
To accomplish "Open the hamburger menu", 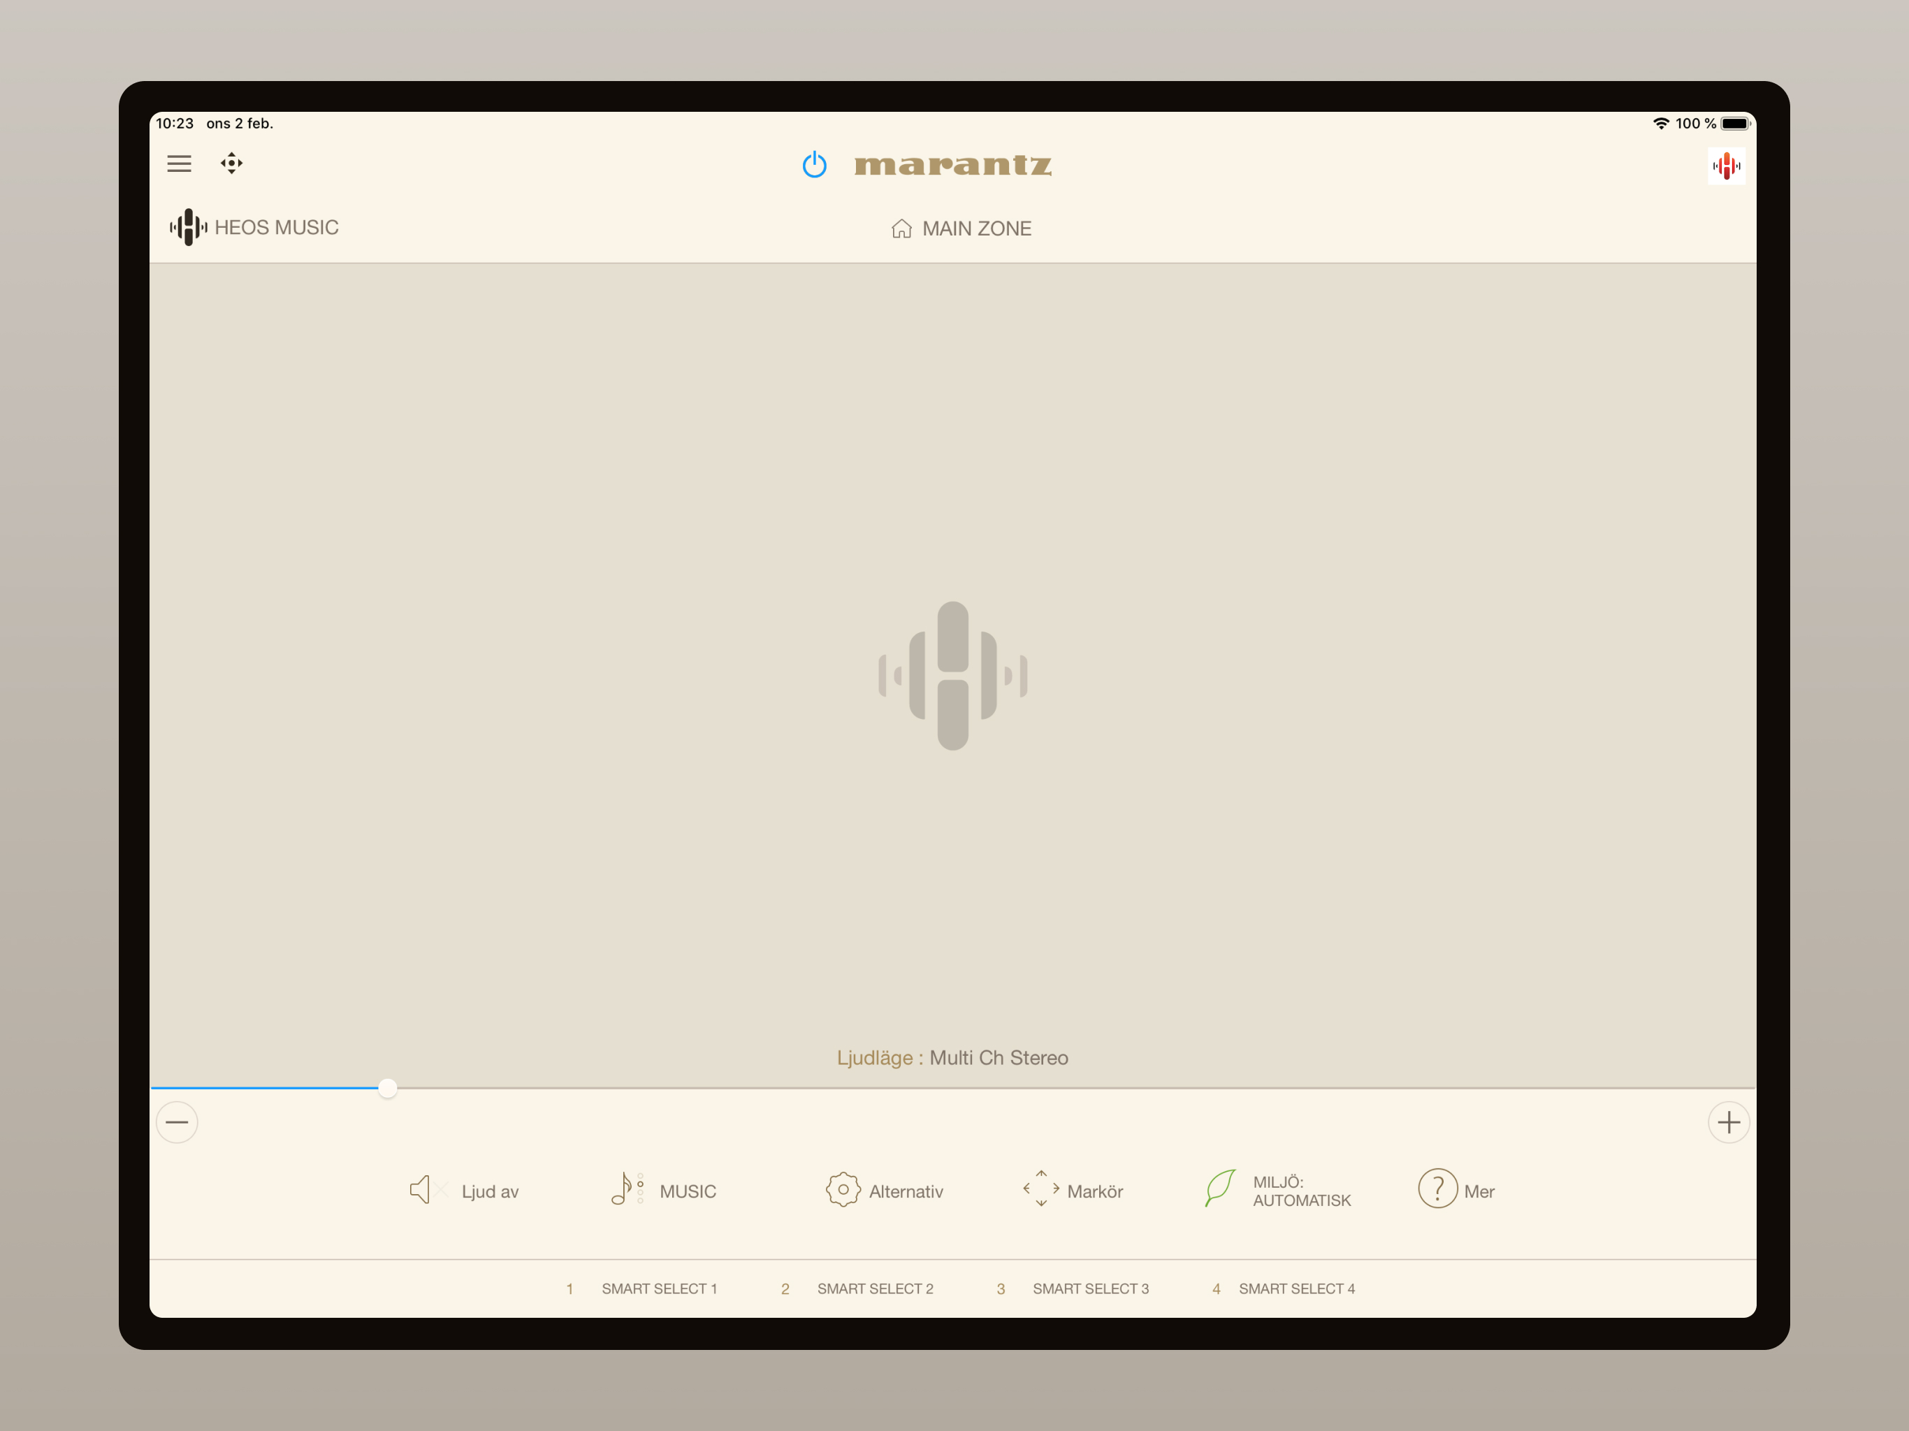I will click(179, 163).
